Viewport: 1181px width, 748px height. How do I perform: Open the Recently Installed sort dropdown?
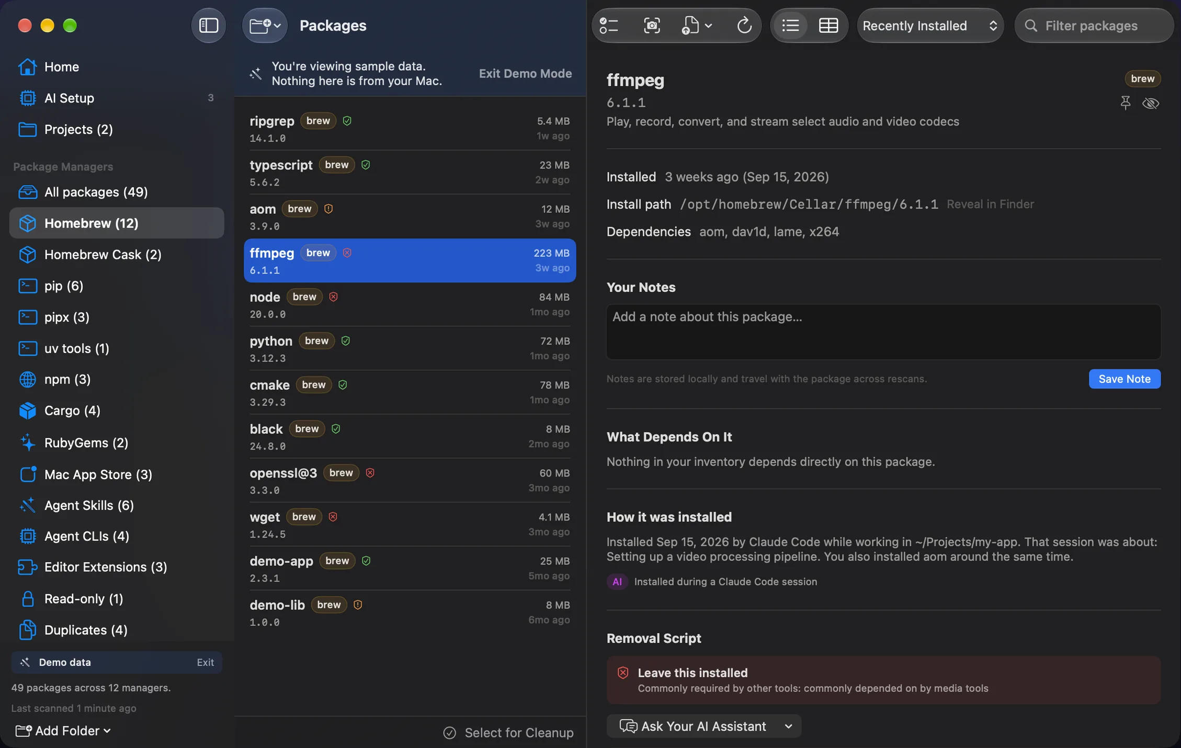[x=930, y=25]
